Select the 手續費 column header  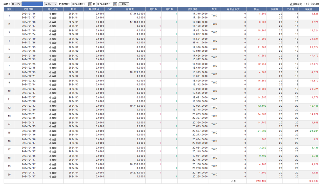click(x=274, y=9)
